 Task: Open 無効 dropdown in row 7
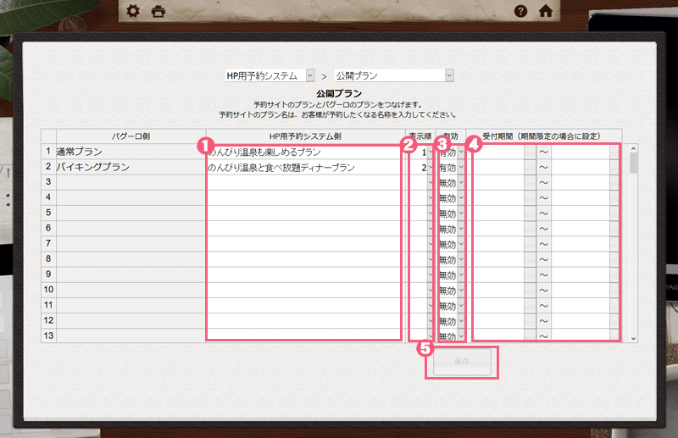[461, 244]
